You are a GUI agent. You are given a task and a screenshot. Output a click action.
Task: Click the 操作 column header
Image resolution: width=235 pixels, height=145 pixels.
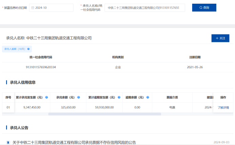[x=223, y=97]
